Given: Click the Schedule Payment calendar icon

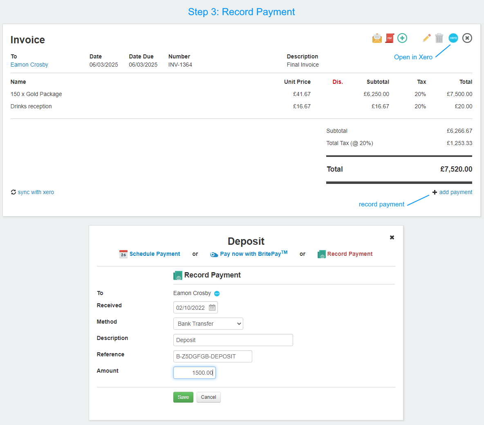Looking at the screenshot, I should click(123, 254).
